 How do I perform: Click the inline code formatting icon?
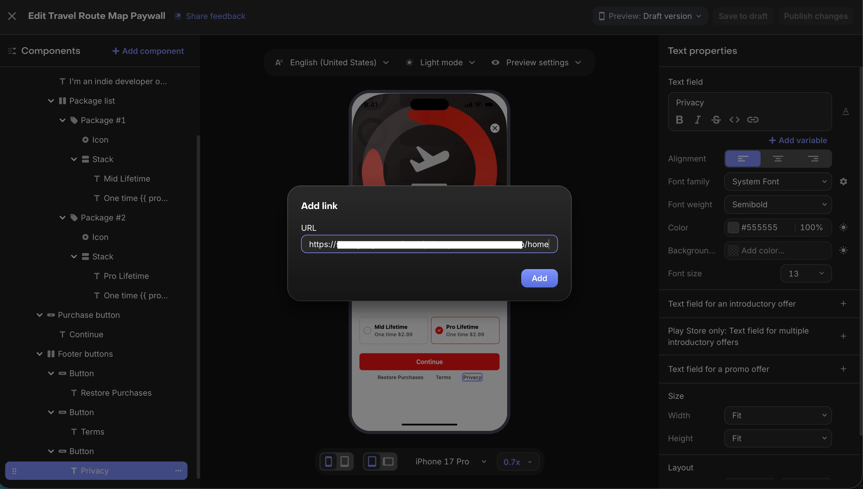(x=734, y=120)
